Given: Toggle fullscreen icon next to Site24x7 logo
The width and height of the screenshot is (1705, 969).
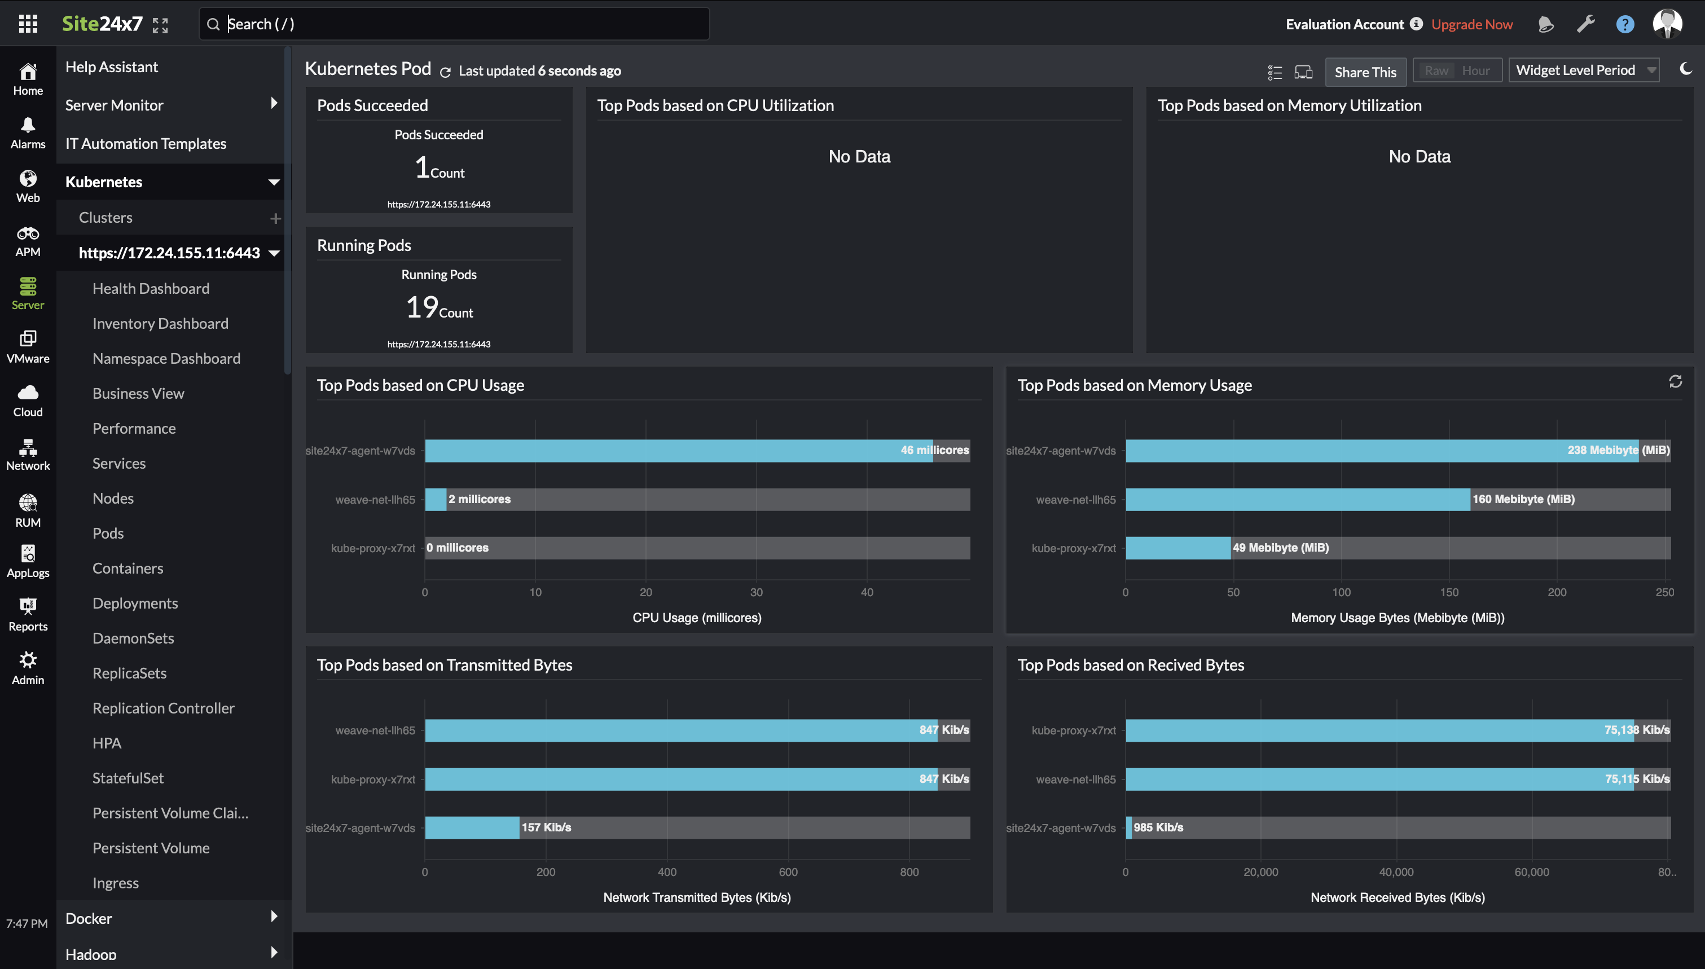Looking at the screenshot, I should [160, 25].
